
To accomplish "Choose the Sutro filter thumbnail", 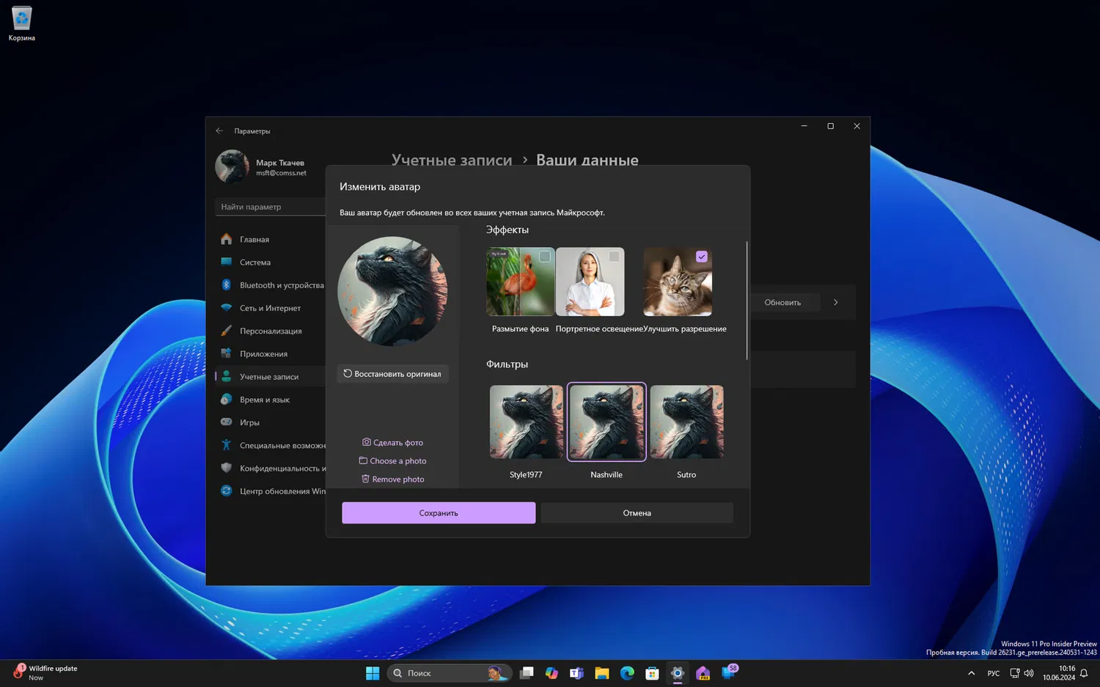I will (686, 422).
